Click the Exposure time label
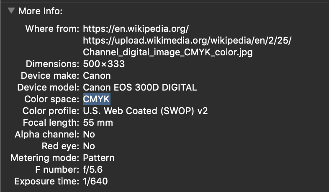The width and height of the screenshot is (329, 192). pyautogui.click(x=47, y=182)
